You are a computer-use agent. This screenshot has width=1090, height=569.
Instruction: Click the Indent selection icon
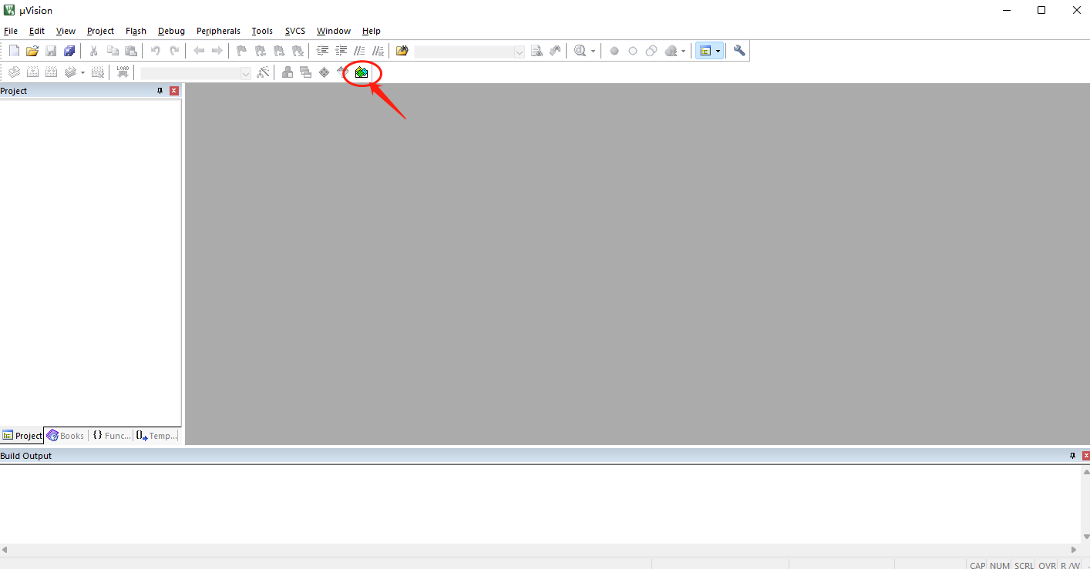322,51
